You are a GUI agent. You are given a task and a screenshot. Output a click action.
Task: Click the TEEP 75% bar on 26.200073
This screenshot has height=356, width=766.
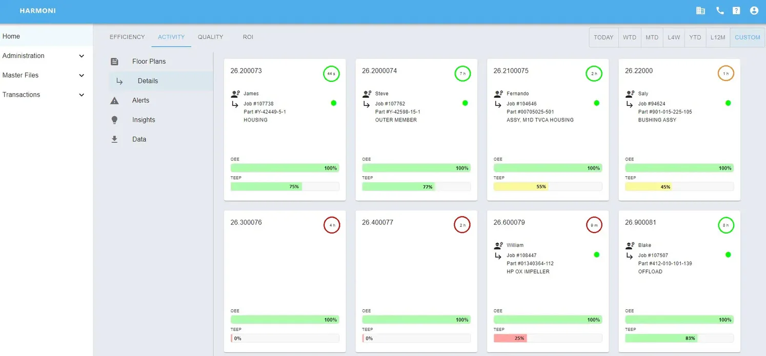point(285,186)
